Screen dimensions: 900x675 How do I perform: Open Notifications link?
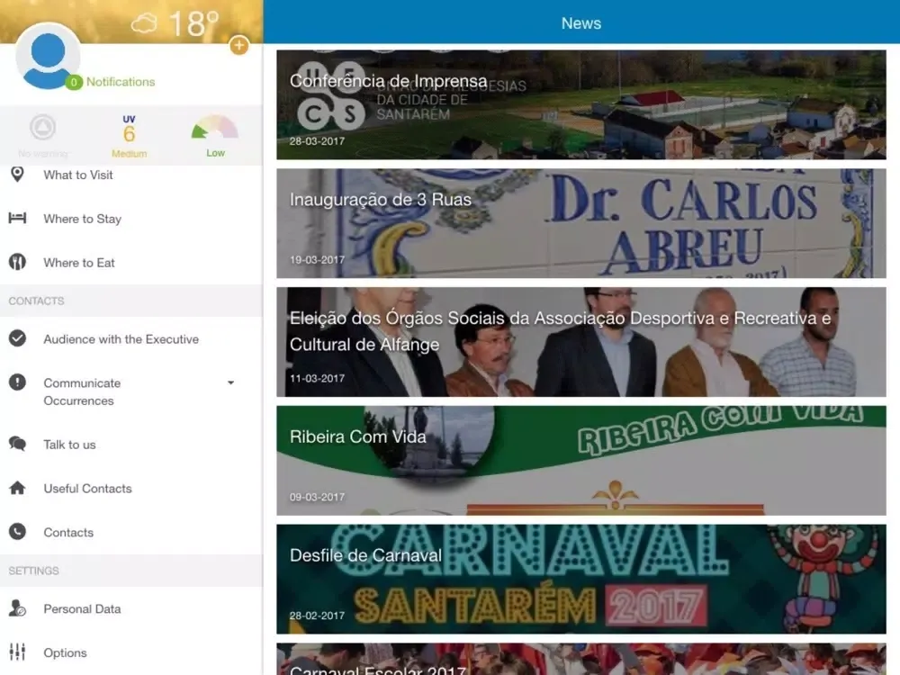pos(121,82)
